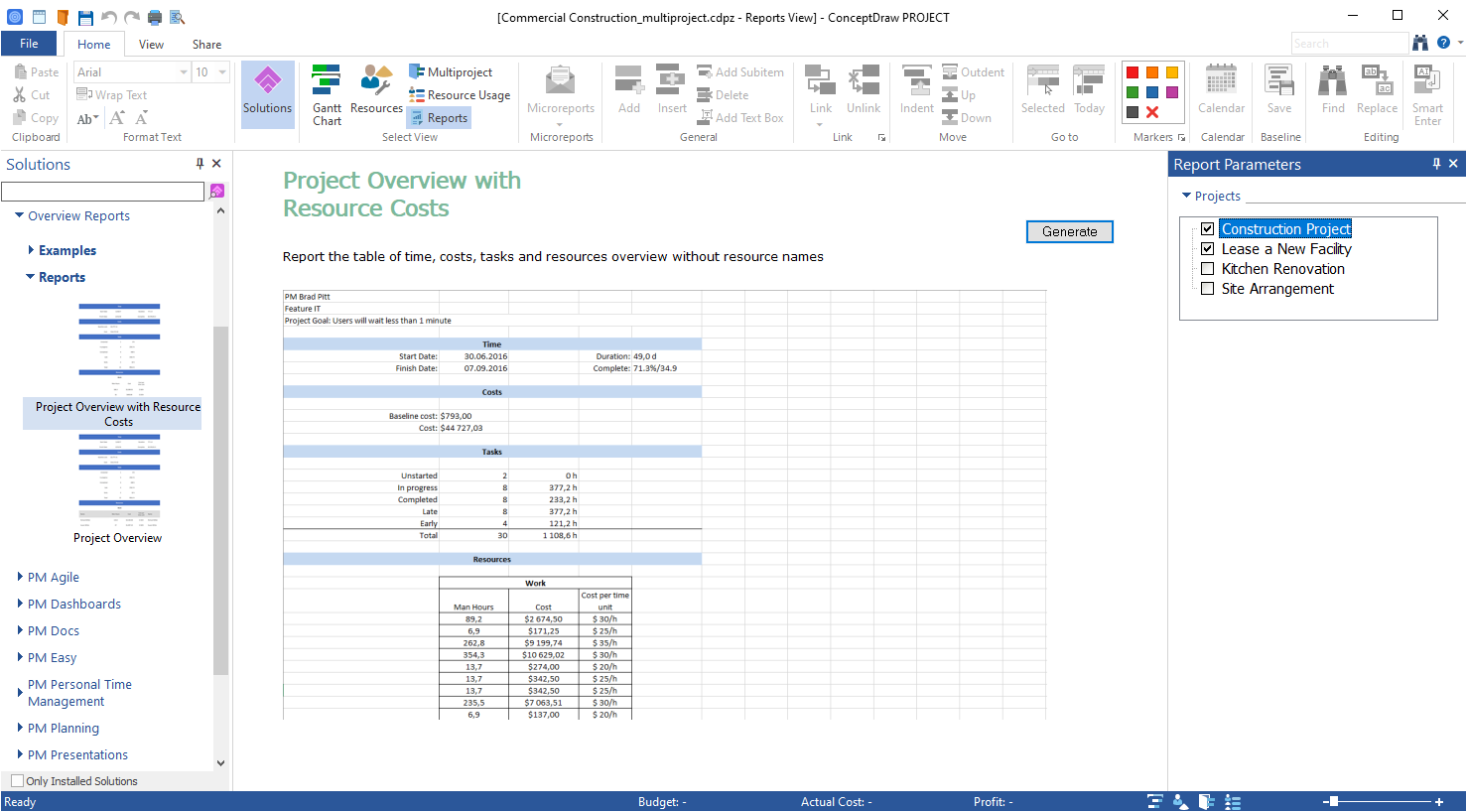Open the Multiproject view
The width and height of the screenshot is (1467, 812).
(x=451, y=72)
